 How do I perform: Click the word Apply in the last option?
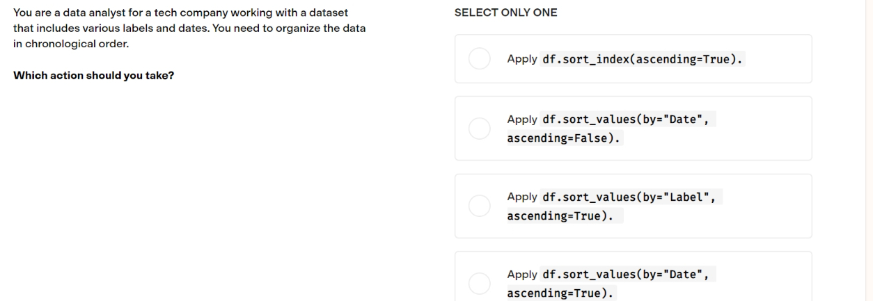pyautogui.click(x=522, y=275)
